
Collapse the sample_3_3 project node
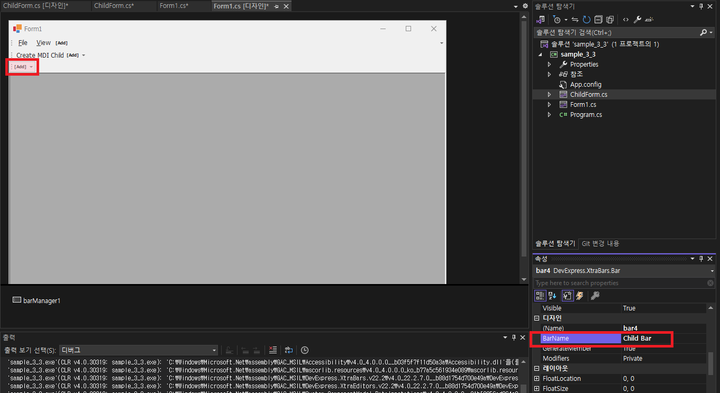click(541, 54)
